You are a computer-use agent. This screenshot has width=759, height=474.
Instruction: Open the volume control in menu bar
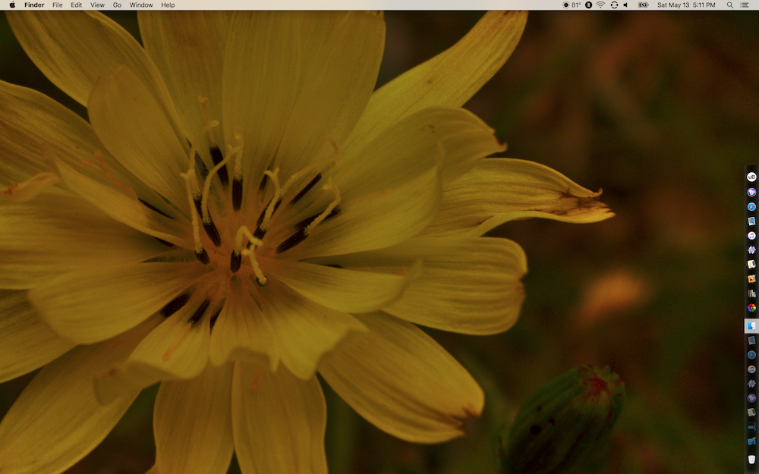coord(626,5)
